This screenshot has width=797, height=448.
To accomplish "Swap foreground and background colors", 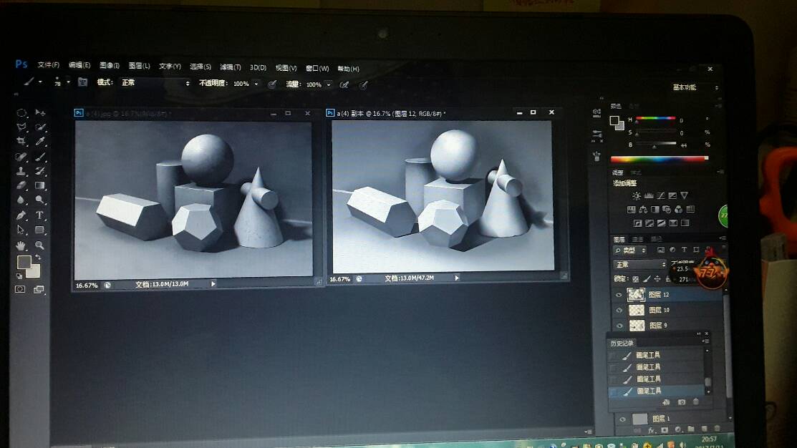I will [38, 258].
